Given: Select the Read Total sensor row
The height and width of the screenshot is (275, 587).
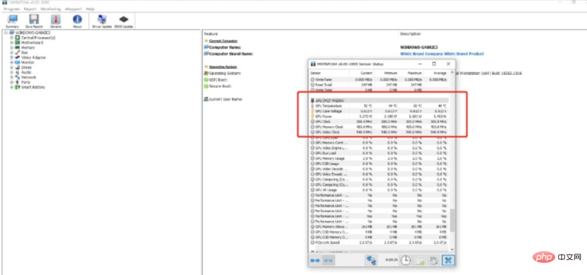Looking at the screenshot, I should (379, 85).
